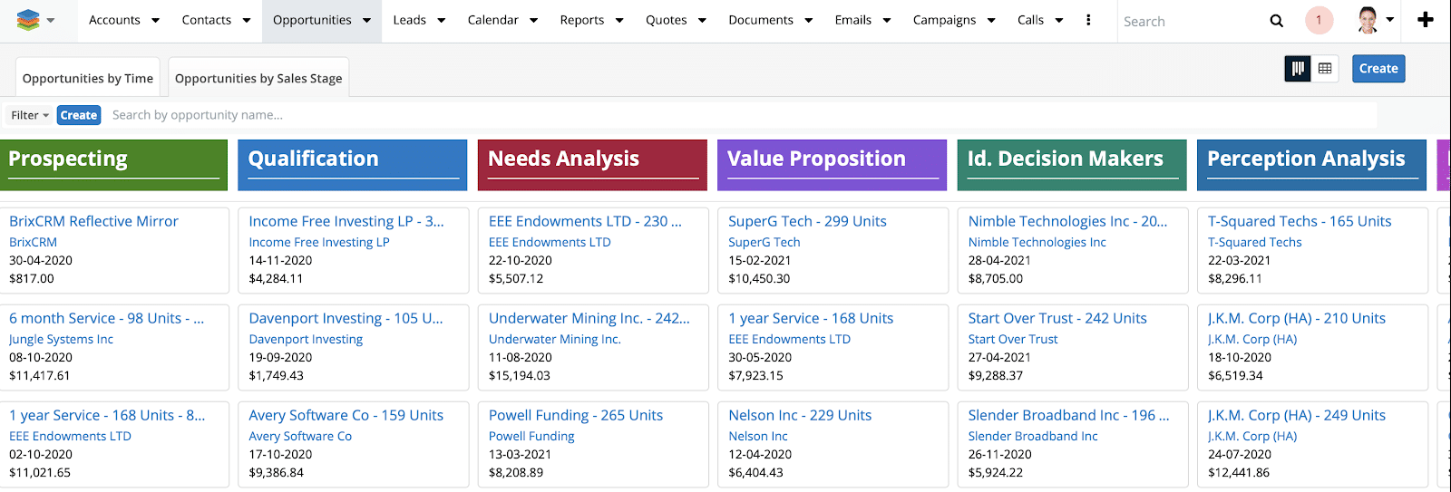This screenshot has height=492, width=1451.
Task: Expand the Quotes menu arrow
Action: pyautogui.click(x=701, y=20)
